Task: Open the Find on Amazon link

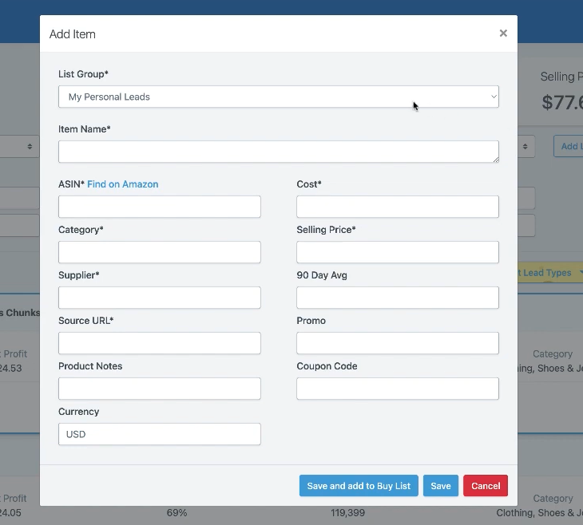Action: tap(123, 184)
